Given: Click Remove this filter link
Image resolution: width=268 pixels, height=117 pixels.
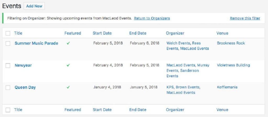Looking at the screenshot, I should [x=245, y=18].
